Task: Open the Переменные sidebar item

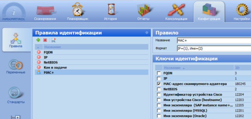Action: pos(15,67)
